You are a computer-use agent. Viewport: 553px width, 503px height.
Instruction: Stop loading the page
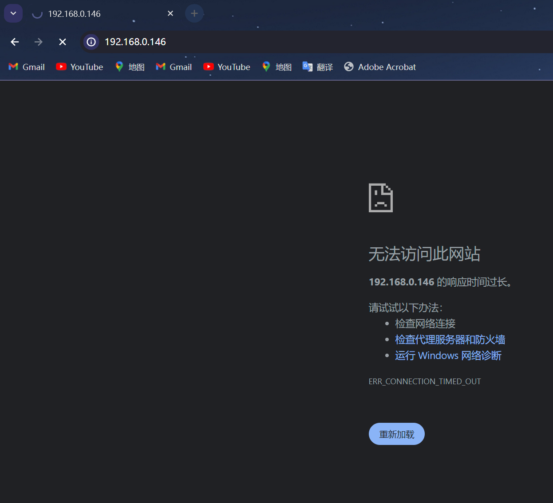(63, 42)
